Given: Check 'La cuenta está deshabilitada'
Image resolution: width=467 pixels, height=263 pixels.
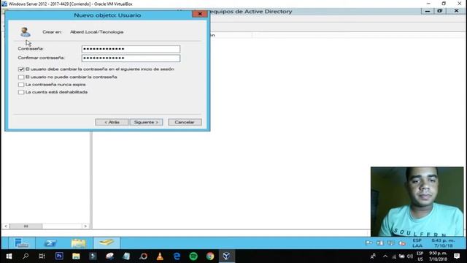Looking at the screenshot, I should tap(21, 92).
